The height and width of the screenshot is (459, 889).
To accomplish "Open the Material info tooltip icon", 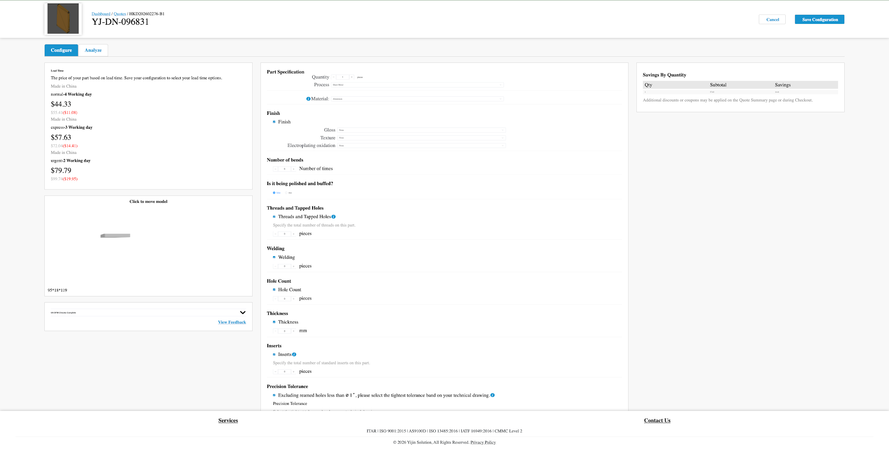I will point(308,98).
